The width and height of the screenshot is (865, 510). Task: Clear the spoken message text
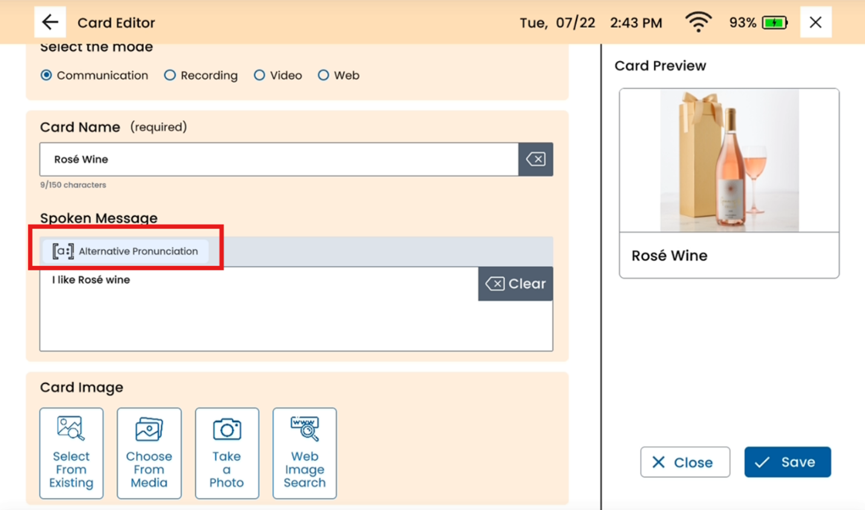[x=515, y=284]
